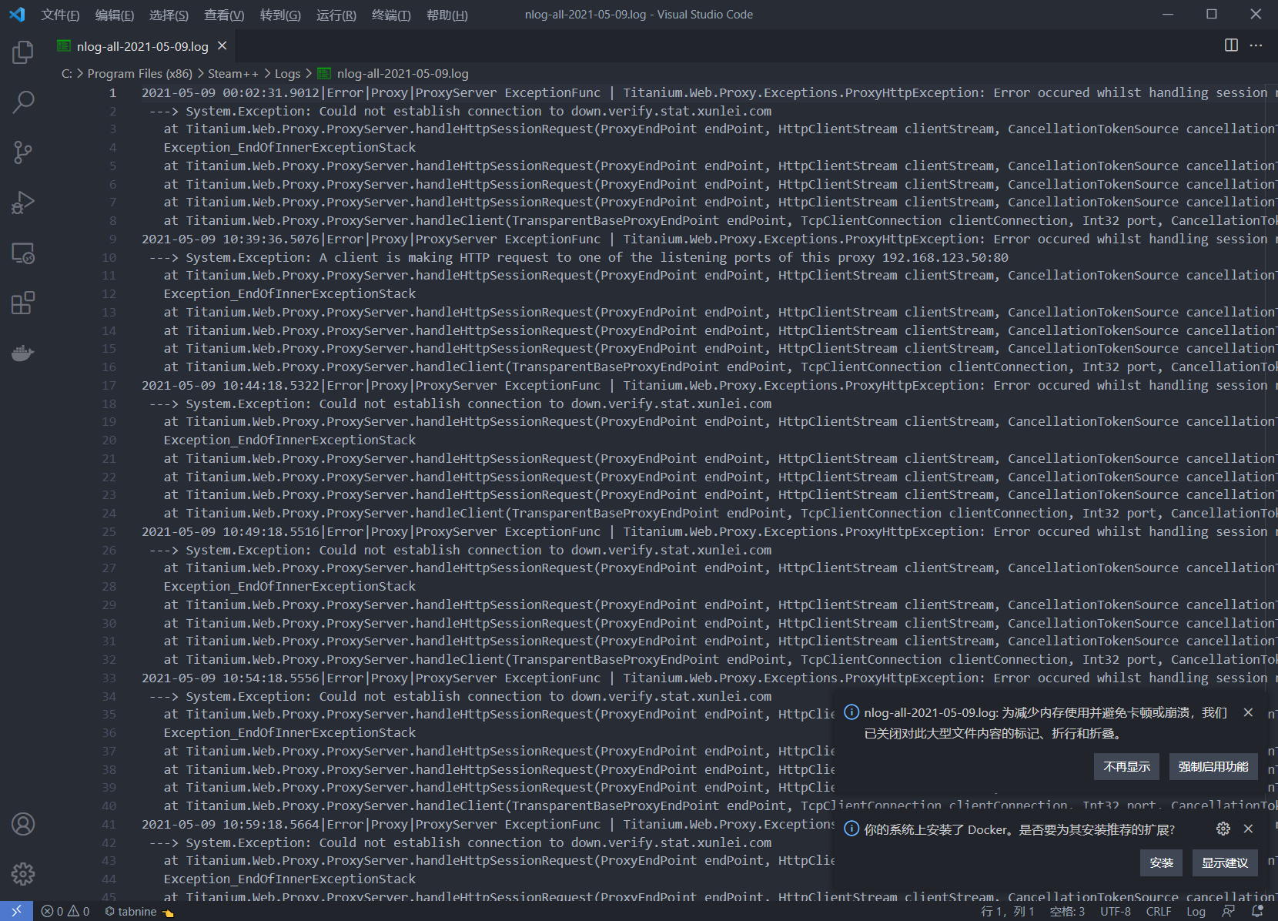Open Docker notification settings gear
Screen dimensions: 1278x921
1223,829
